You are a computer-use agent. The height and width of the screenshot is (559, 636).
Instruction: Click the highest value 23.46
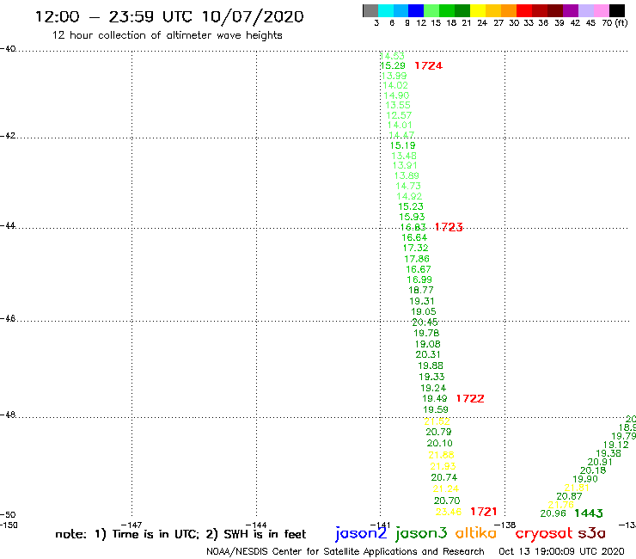449,512
